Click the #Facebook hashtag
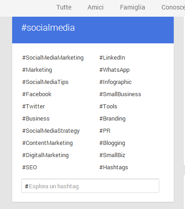The width and height of the screenshot is (185, 209). 37,94
